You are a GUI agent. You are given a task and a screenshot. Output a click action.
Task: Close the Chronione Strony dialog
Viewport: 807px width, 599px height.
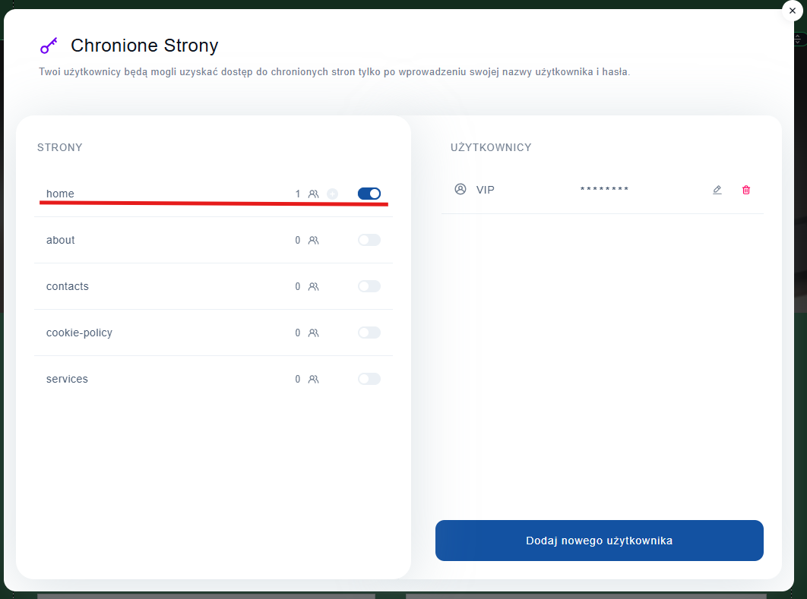(793, 11)
